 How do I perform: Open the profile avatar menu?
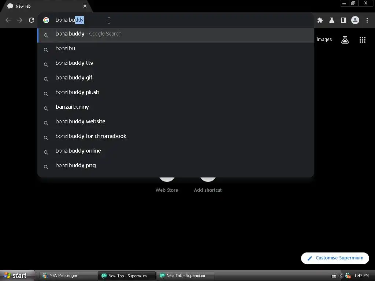pyautogui.click(x=355, y=20)
